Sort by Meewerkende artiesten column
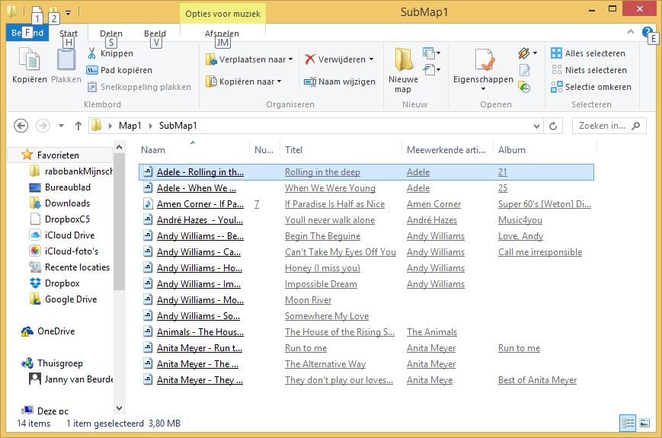Image resolution: width=662 pixels, height=438 pixels. 447,150
